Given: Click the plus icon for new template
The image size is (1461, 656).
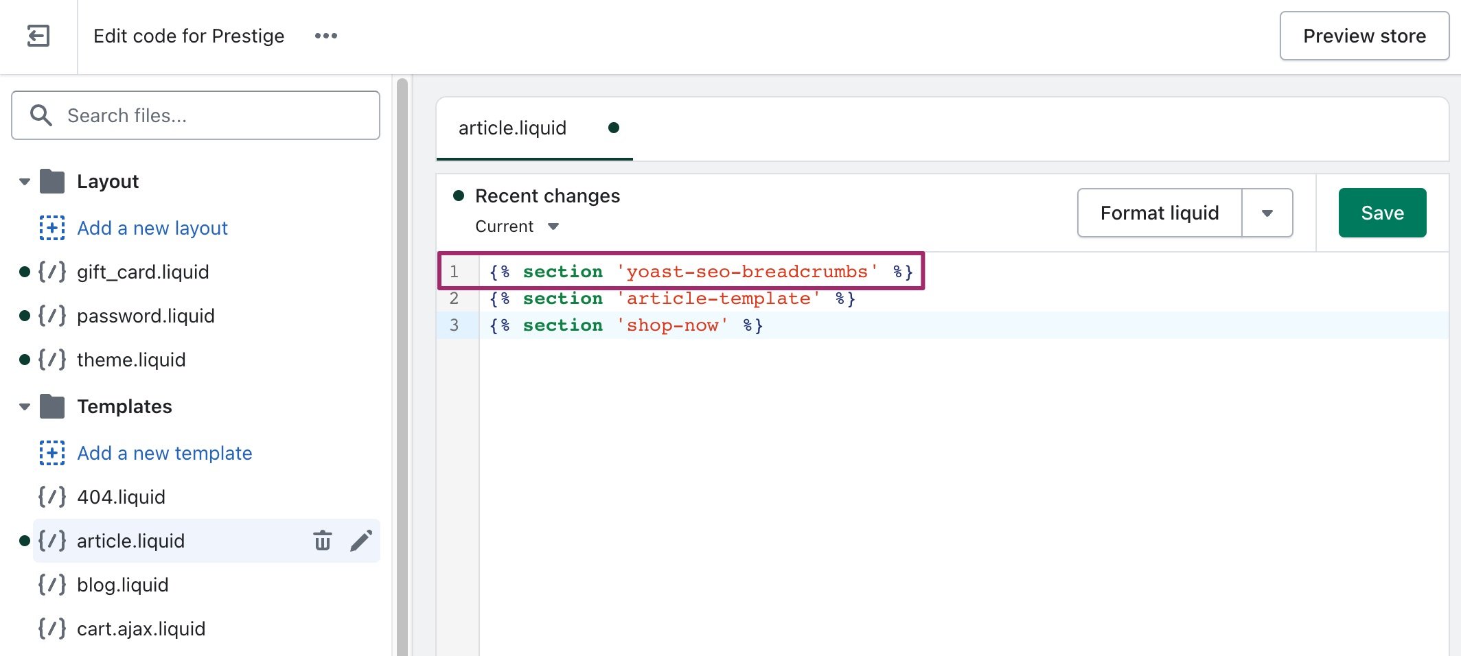Looking at the screenshot, I should (52, 453).
